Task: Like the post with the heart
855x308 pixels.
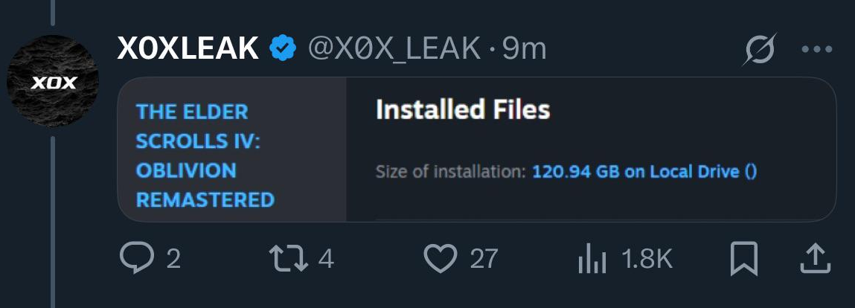Action: [440, 259]
